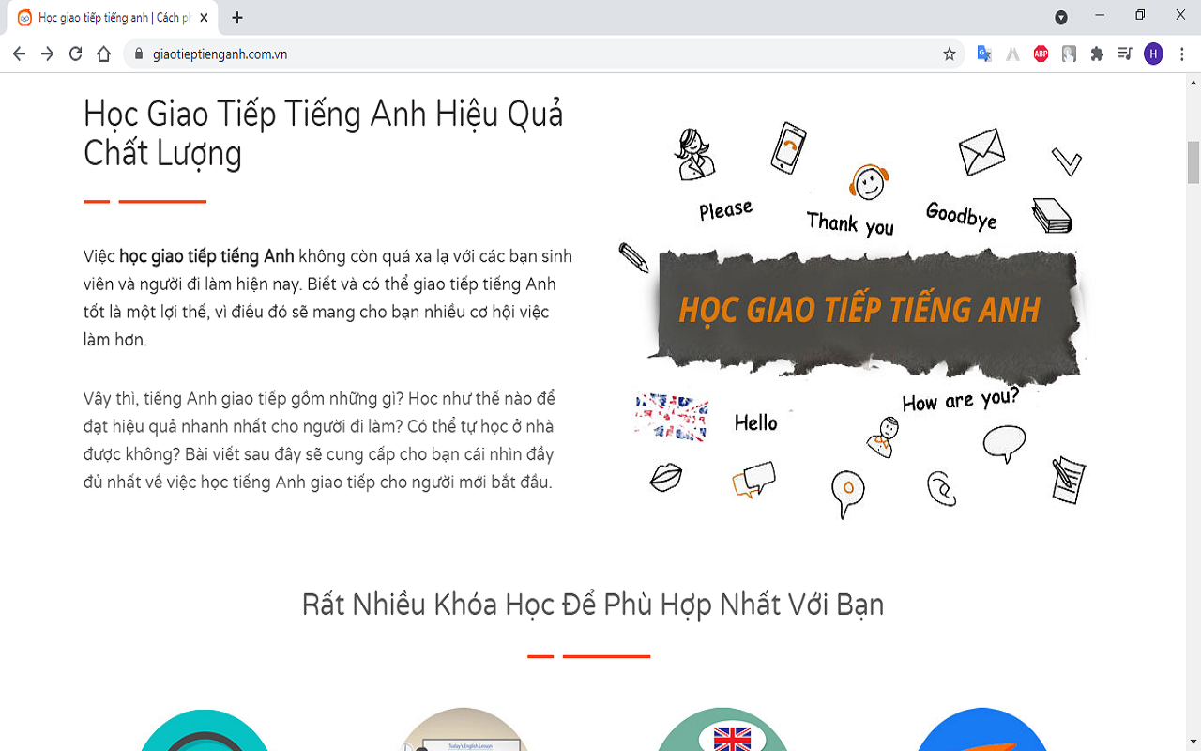Open the Adblock Plus (ABP) extension
Viewport: 1201px width, 751px height.
point(1041,54)
